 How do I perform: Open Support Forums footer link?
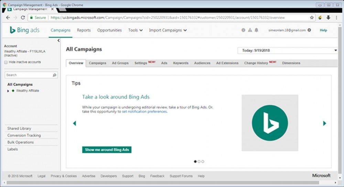point(181,176)
